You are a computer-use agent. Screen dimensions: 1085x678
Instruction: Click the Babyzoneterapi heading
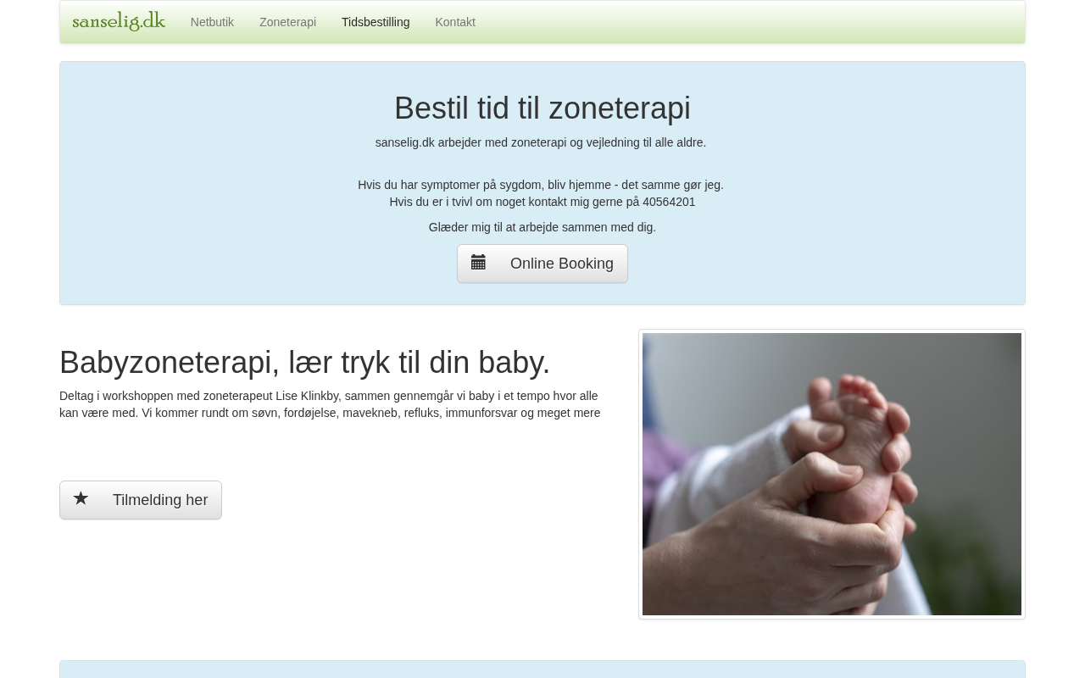pos(305,363)
